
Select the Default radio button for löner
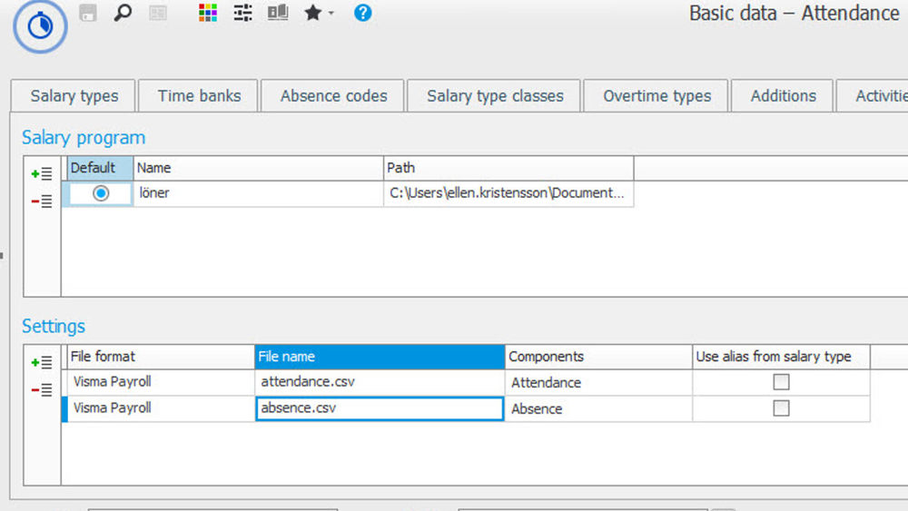tap(101, 193)
